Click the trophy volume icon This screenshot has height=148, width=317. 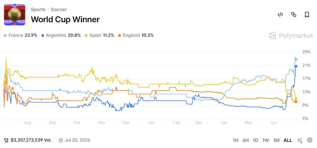(x=6, y=140)
